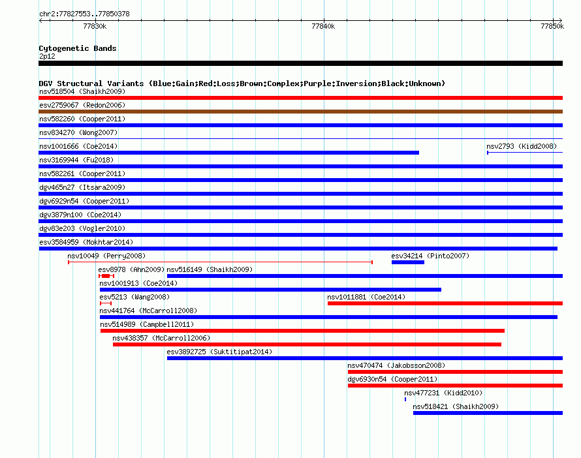
Task: Click the nsv441764 (McCarroll2008) label
Action: pos(148,311)
